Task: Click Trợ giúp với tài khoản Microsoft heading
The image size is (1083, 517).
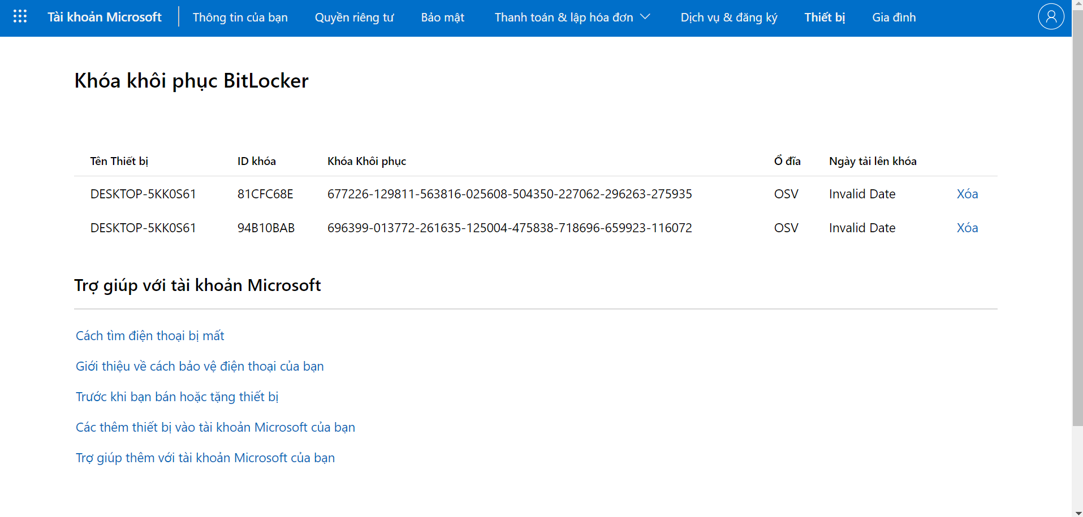Action: [197, 285]
